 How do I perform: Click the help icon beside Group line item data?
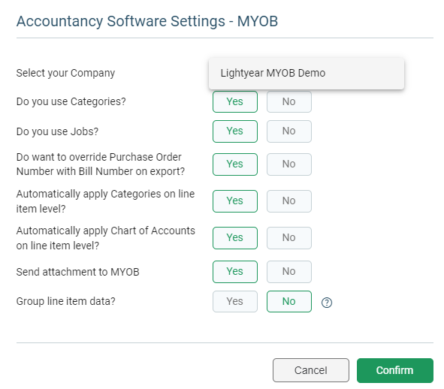click(327, 303)
